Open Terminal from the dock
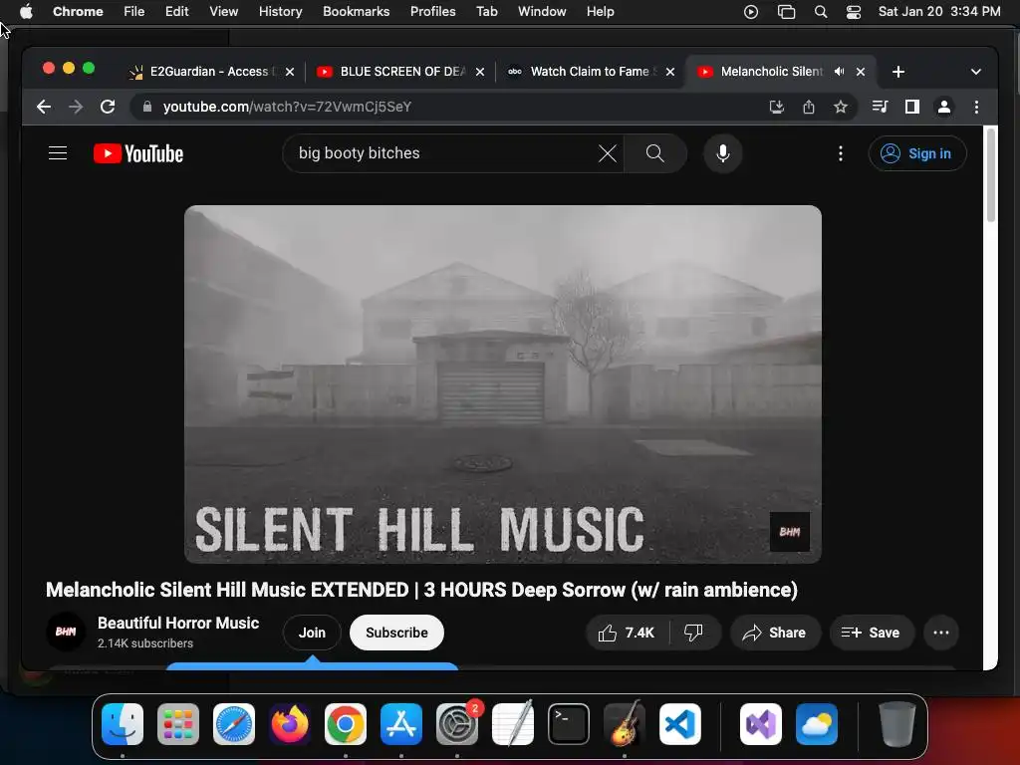This screenshot has width=1020, height=765. (x=569, y=724)
